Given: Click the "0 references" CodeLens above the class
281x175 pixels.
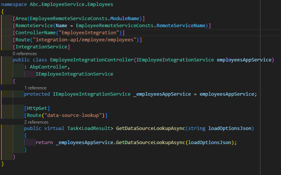Looking at the screenshot, I should [x=25, y=54].
